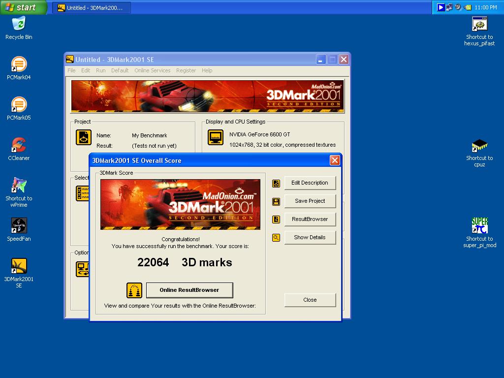Open the ResultBrowser button
The width and height of the screenshot is (504, 378).
(x=310, y=219)
